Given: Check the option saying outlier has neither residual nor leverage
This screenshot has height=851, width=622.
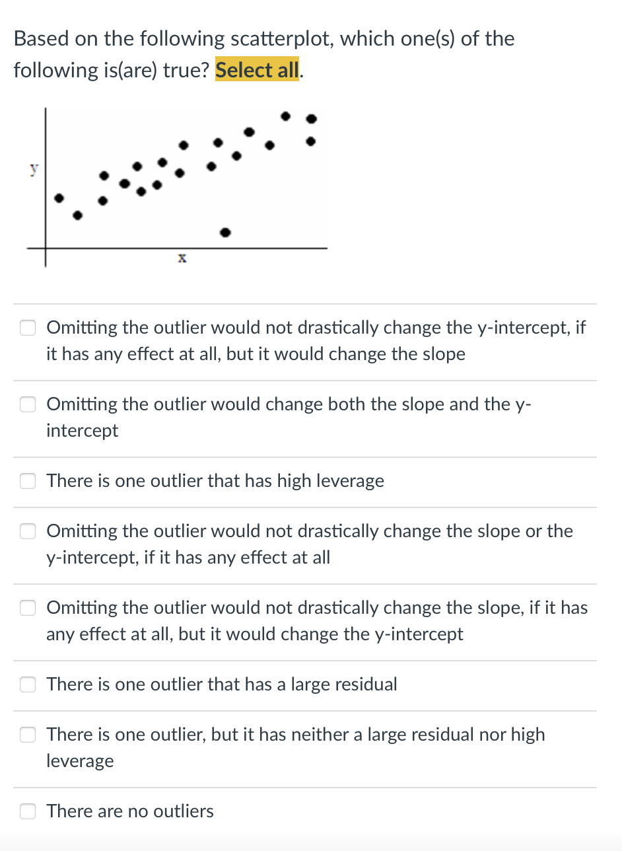Looking at the screenshot, I should tap(28, 735).
